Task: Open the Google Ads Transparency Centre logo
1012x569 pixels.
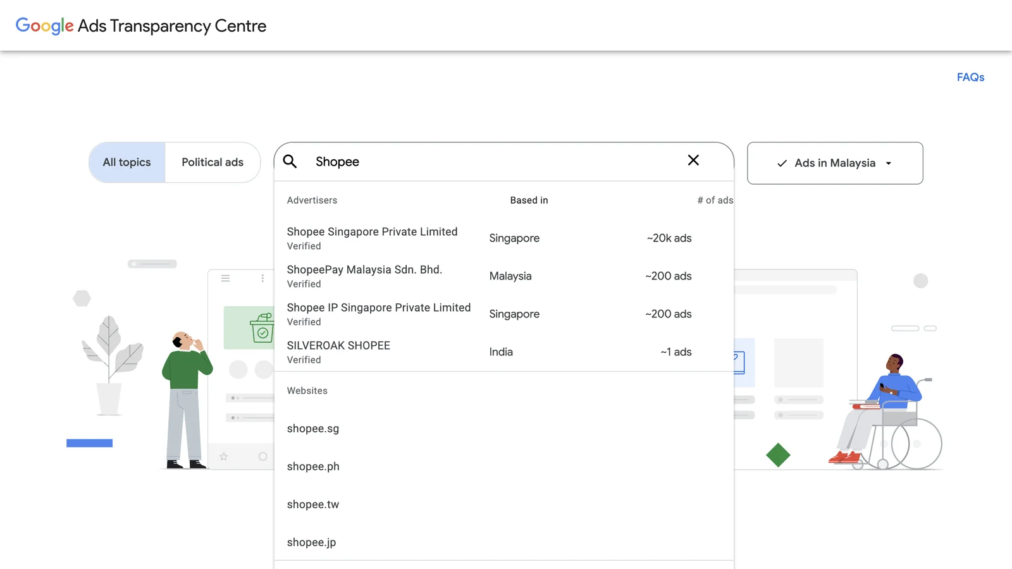Action: [x=140, y=26]
